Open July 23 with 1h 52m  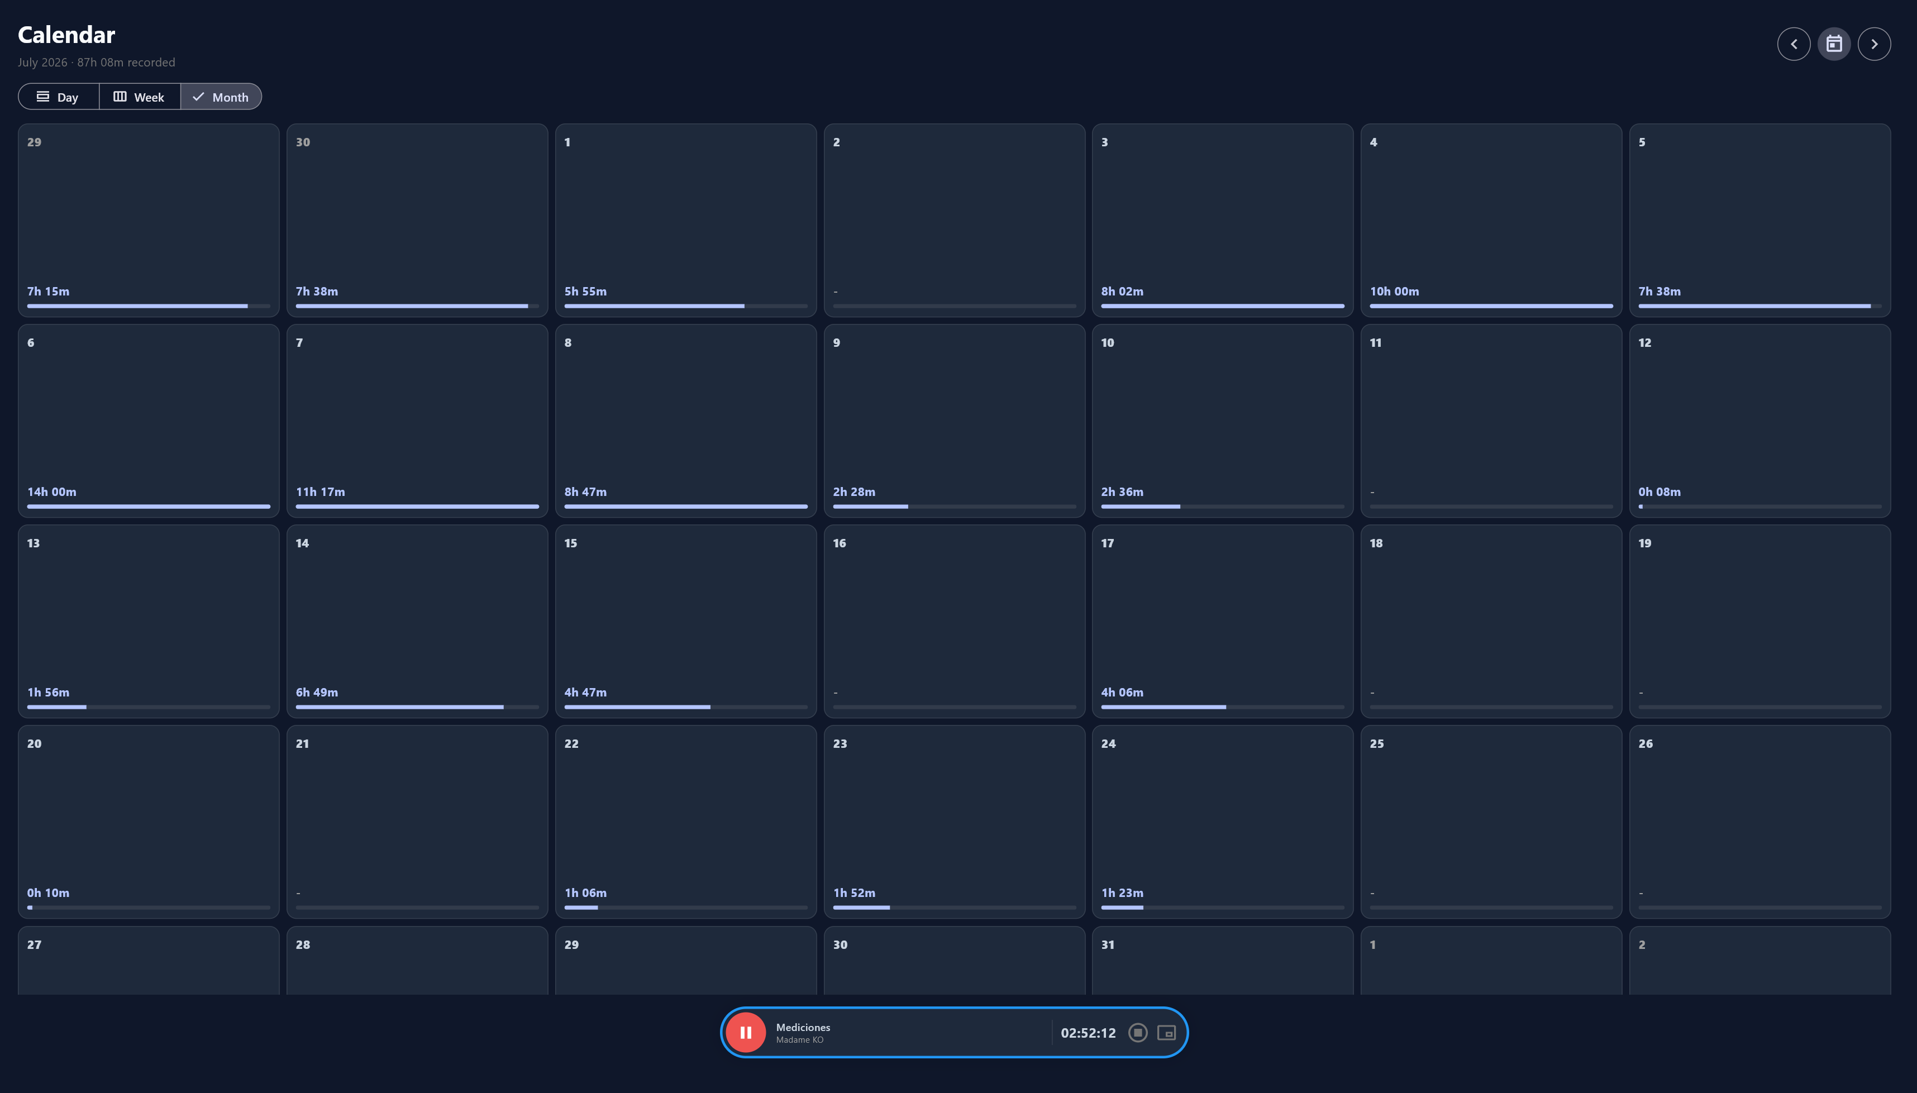click(954, 821)
